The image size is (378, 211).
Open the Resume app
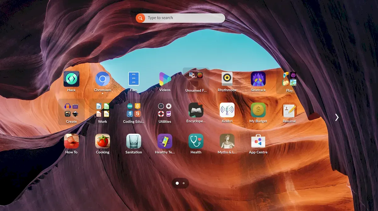pyautogui.click(x=289, y=110)
